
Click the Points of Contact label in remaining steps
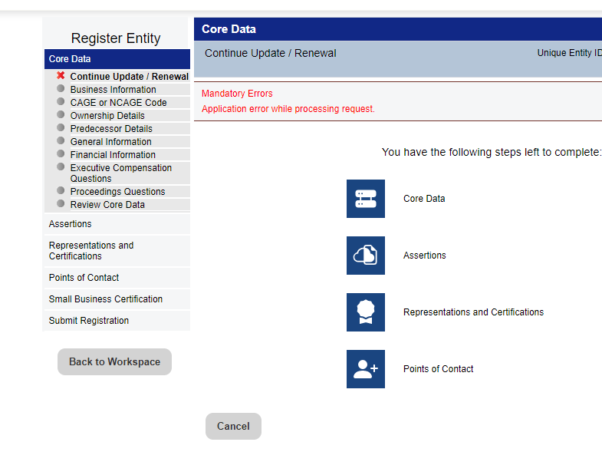(438, 369)
